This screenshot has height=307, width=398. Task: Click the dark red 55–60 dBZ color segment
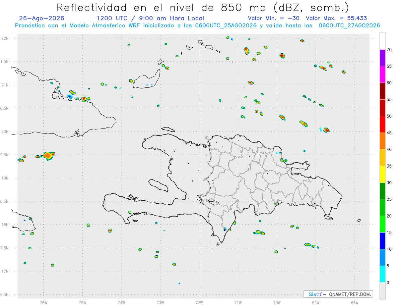click(x=382, y=91)
